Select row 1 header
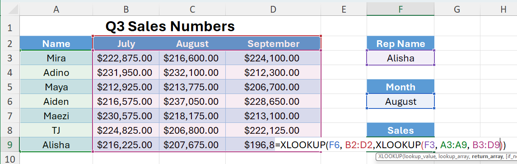Viewport: 517px width, 164px height. click(x=9, y=26)
